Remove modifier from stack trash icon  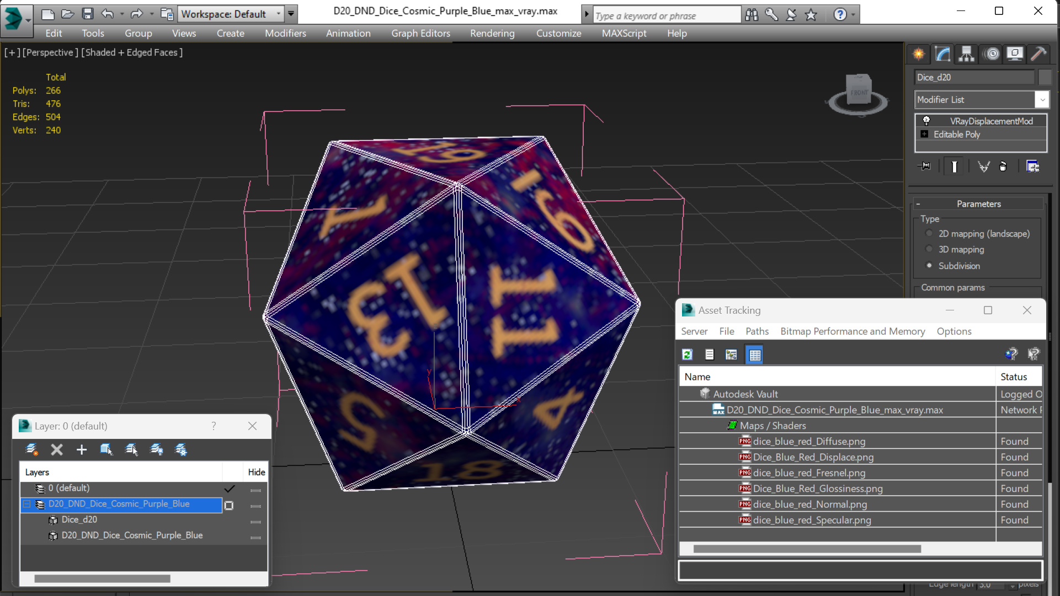tap(1003, 166)
